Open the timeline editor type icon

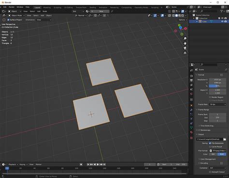(x=3, y=164)
